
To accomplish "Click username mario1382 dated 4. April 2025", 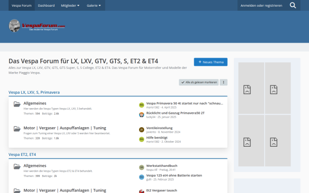I will click(153, 108).
